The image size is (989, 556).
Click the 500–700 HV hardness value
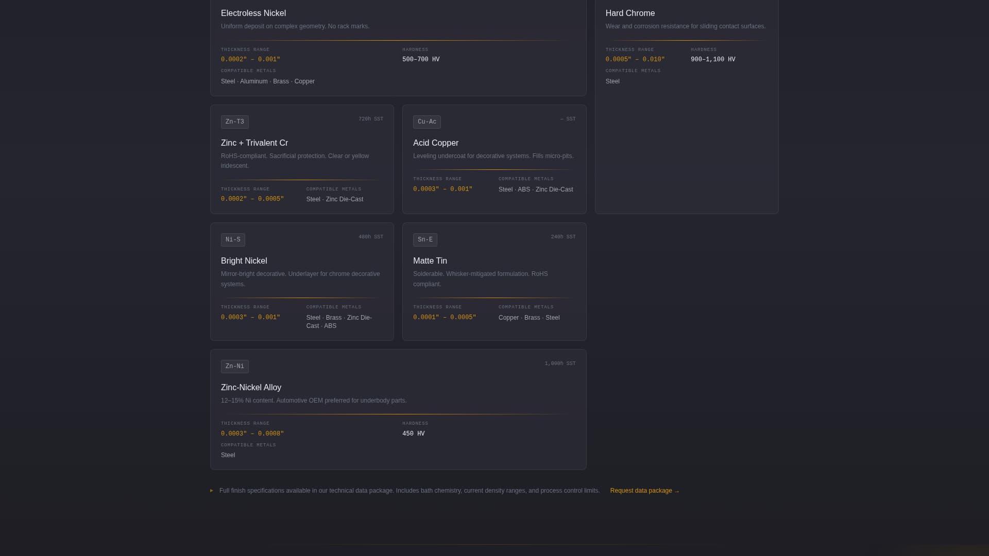click(420, 60)
